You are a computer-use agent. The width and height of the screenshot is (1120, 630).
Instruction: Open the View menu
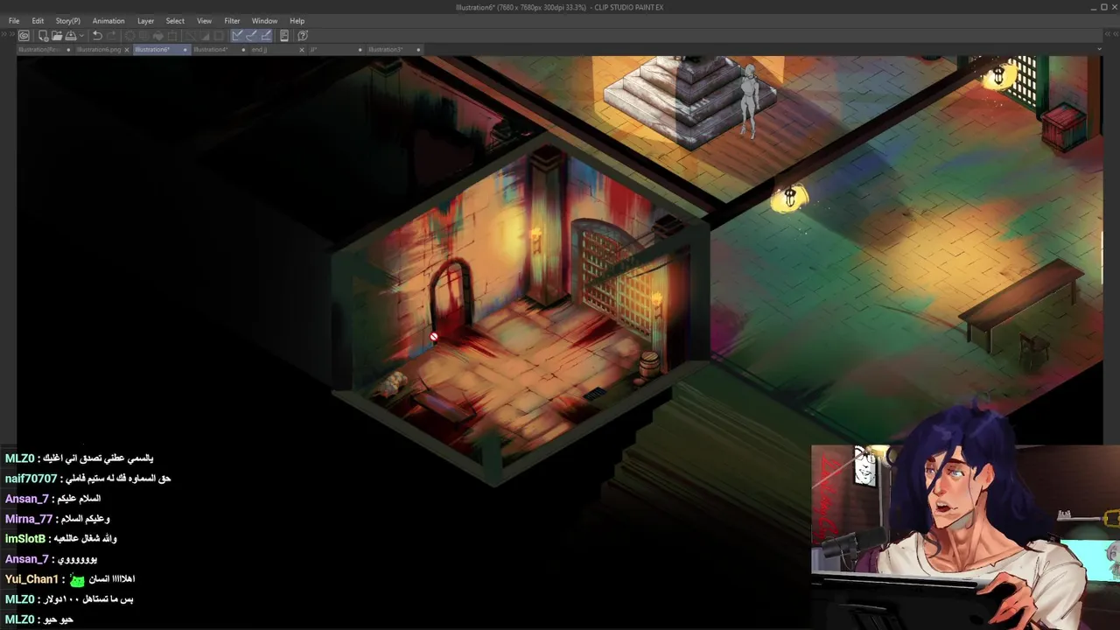click(x=204, y=21)
